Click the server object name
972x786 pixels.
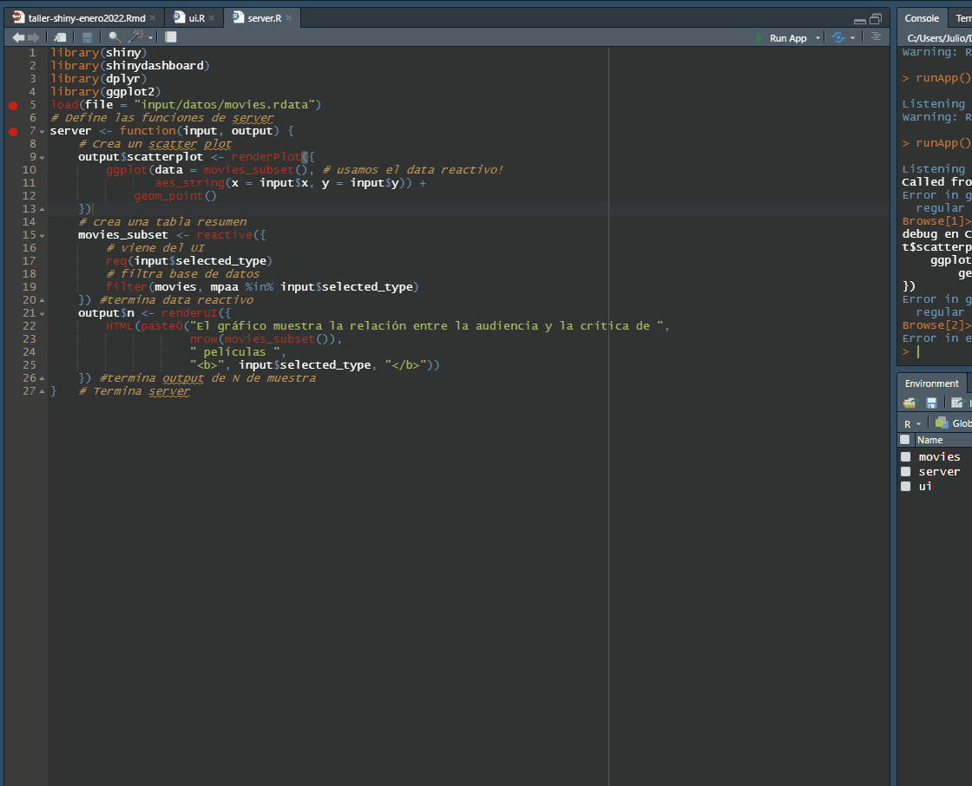[939, 472]
